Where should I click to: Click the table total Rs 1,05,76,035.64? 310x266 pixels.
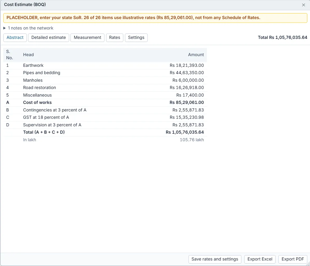185,132
